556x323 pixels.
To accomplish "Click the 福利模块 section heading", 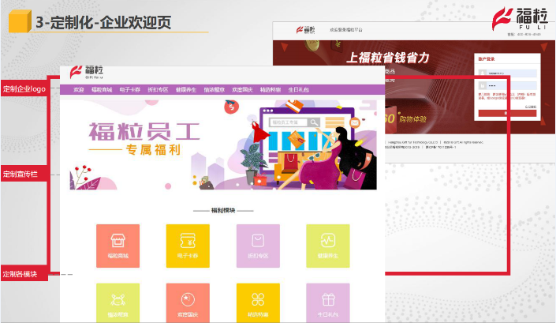I will (x=223, y=211).
